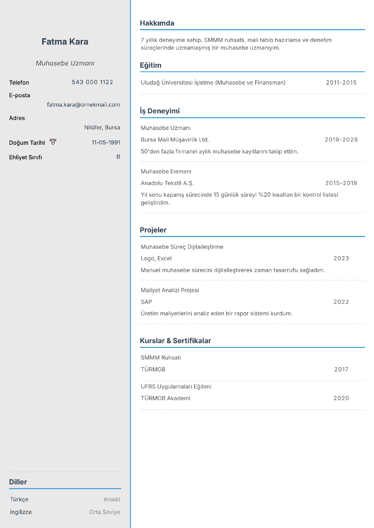Click the Muhasebe Süreç Dijitalleştirme project title
Viewport: 374px width, 528px height.
tap(182, 247)
